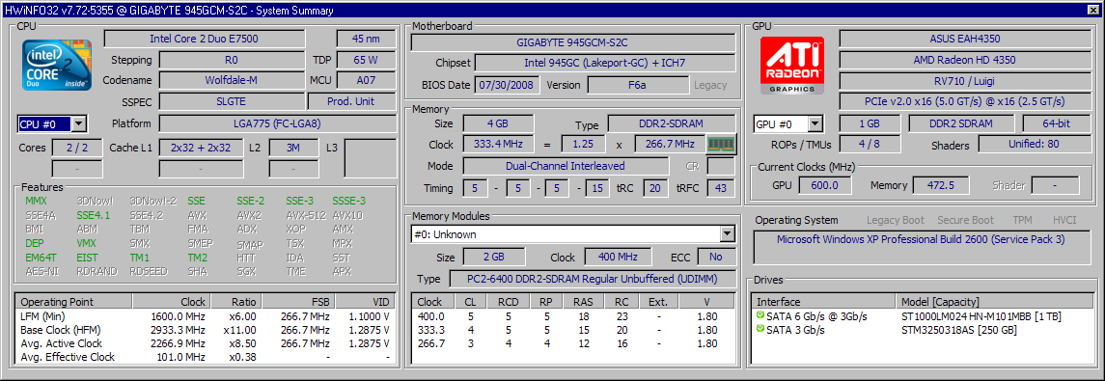Viewport: 1105px width, 381px height.
Task: Select the ST1000LM024 HN-M101MBB drive row
Action: 924,316
